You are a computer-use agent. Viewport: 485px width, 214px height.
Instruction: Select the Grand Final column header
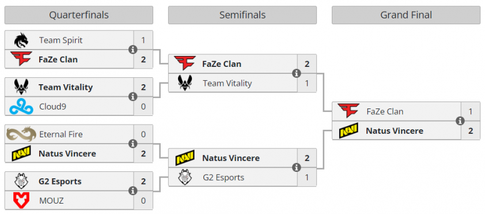pos(406,15)
